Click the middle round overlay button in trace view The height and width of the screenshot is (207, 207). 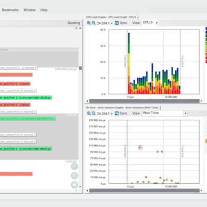(x=74, y=175)
